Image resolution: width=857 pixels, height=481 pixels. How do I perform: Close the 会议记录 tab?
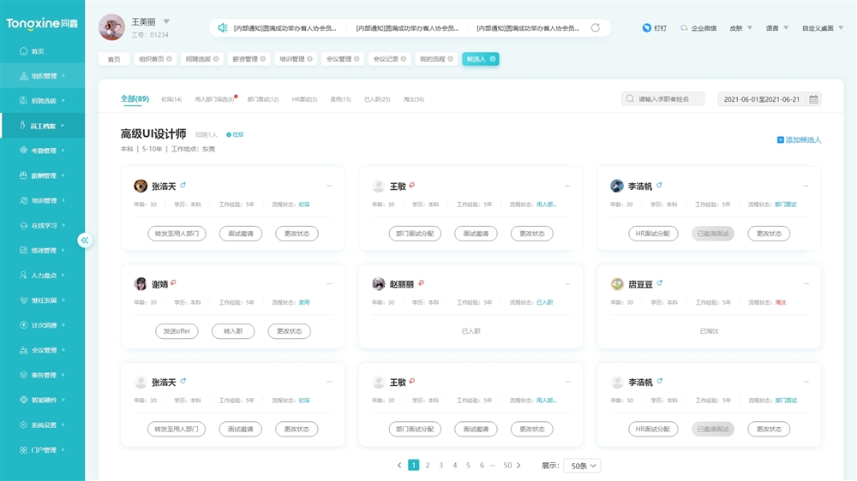click(x=405, y=59)
